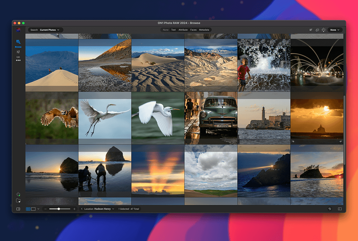Click the thumbnail size slider handle
The image size is (358, 241).
59,209
